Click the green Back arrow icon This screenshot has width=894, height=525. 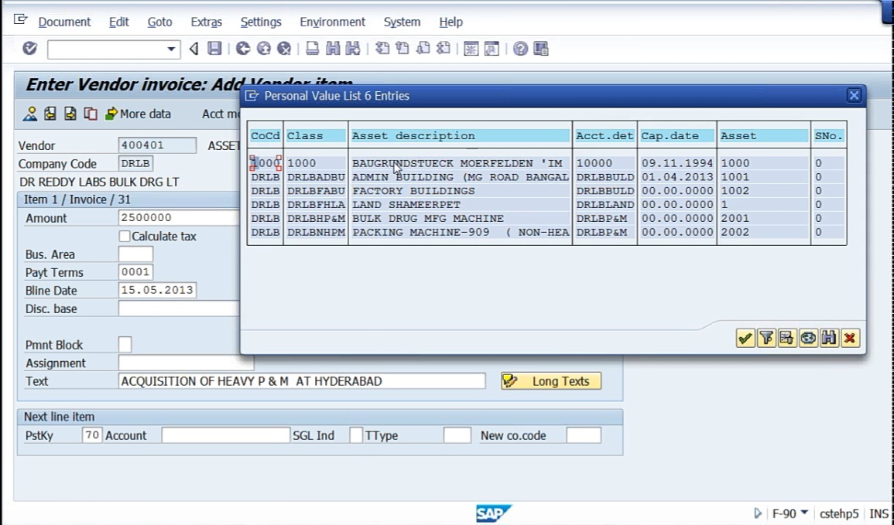[243, 49]
